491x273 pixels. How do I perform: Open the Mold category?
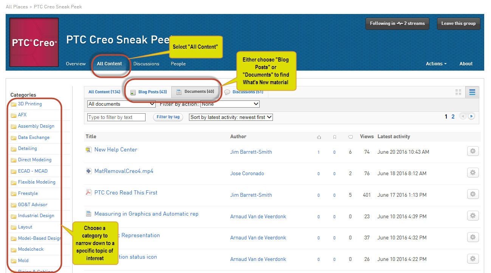[x=23, y=261]
